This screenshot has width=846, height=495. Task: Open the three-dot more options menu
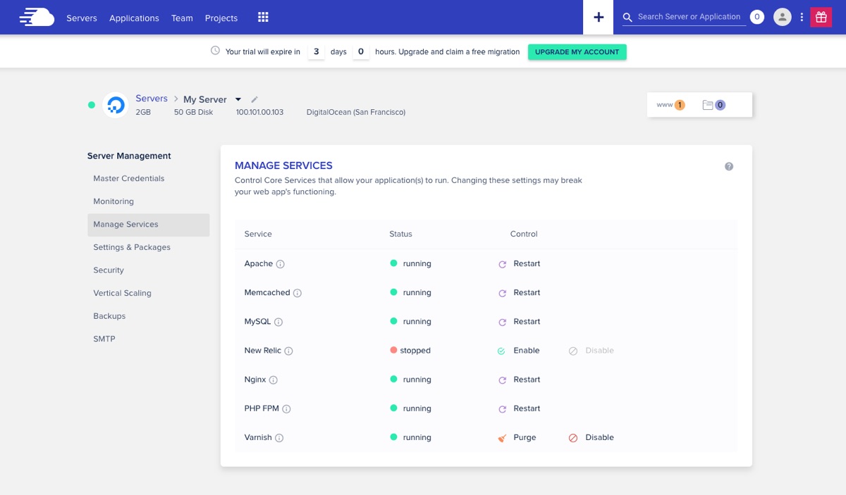tap(802, 18)
